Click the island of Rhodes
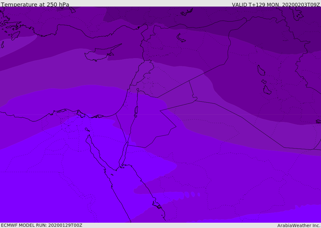Viewport: 321px width, 228px height. [x=15, y=35]
